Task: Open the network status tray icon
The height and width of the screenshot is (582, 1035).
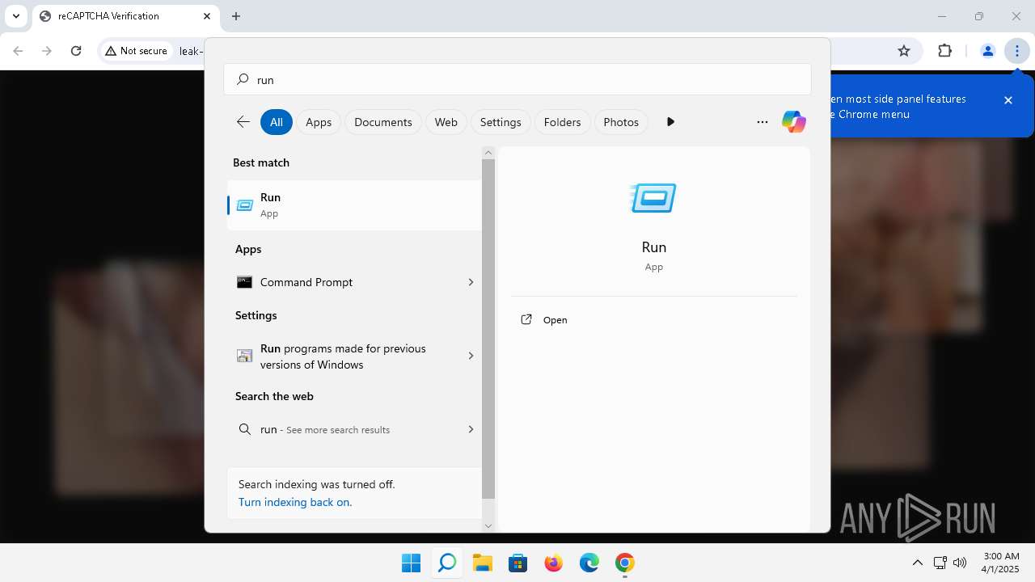Action: (x=940, y=563)
